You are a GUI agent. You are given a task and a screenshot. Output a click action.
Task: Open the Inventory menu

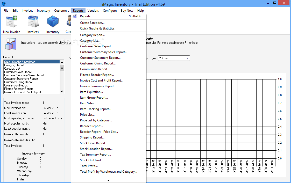coord(44,11)
